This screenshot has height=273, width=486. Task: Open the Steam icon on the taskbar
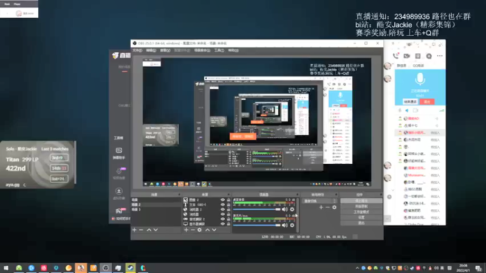tap(131, 268)
